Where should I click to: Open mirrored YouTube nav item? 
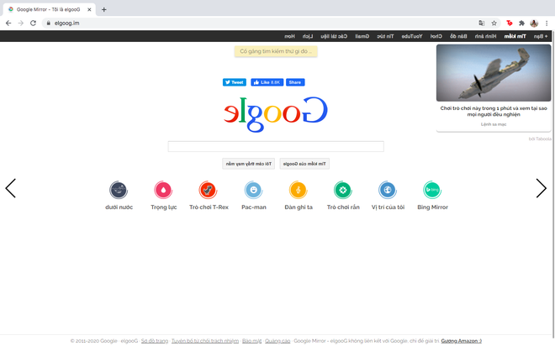(412, 36)
